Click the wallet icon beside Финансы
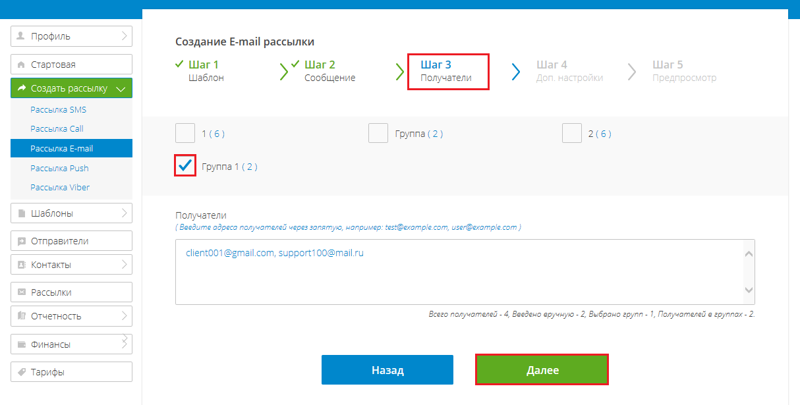The height and width of the screenshot is (405, 800). 21,344
